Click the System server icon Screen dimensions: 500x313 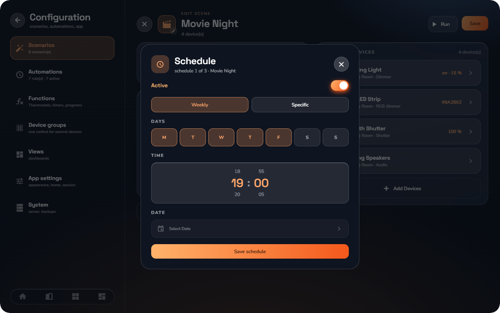pos(20,208)
